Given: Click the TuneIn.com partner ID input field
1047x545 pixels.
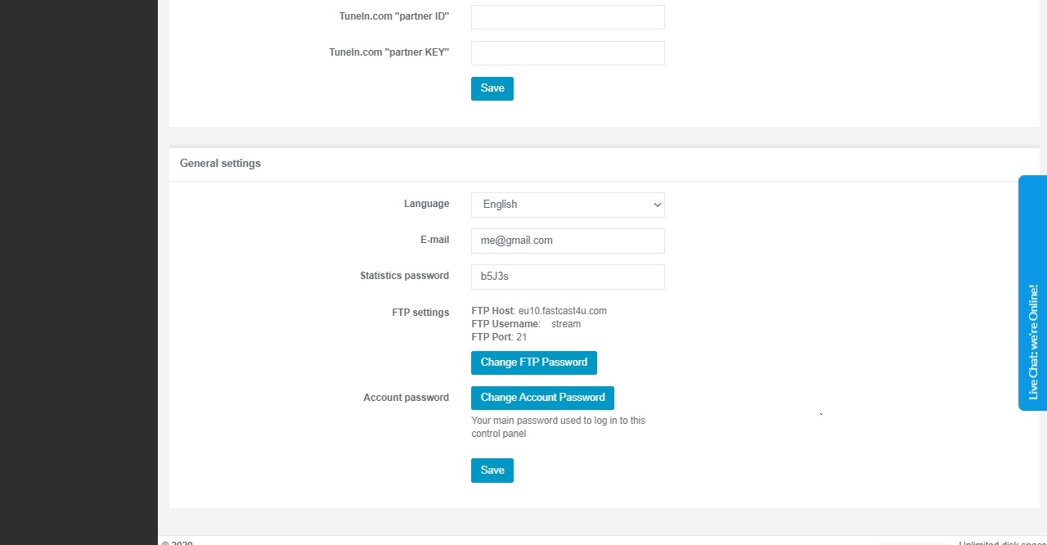Looking at the screenshot, I should tap(568, 17).
